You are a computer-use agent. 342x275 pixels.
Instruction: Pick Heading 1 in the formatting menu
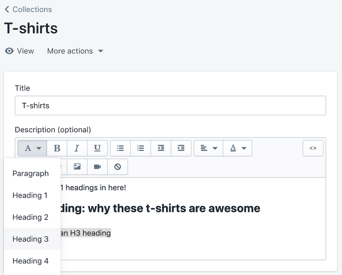coord(30,196)
